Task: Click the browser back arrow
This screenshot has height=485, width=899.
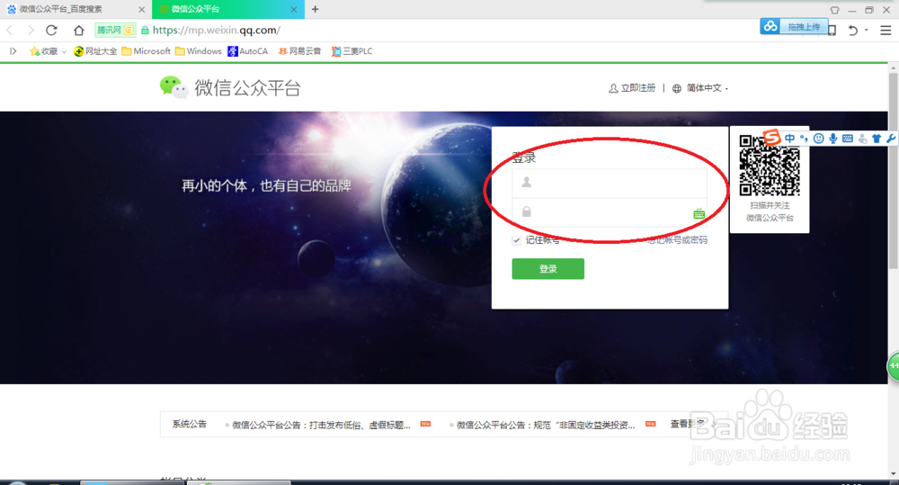Action: (9, 31)
